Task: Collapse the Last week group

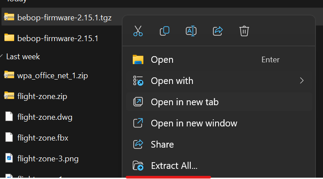Action: pyautogui.click(x=3, y=57)
